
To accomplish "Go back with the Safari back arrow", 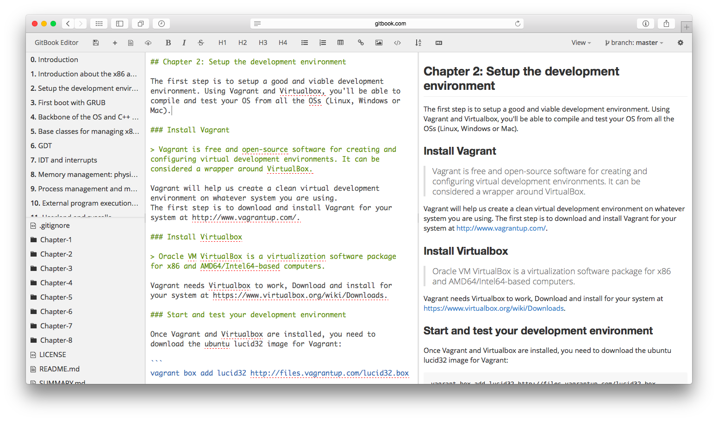I will 68,24.
